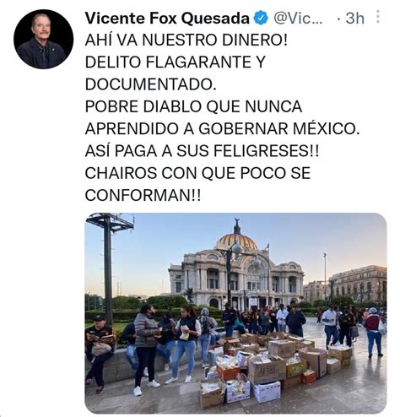400x417 pixels.
Task: Open the truncated @Vic... handle
Action: [x=298, y=19]
